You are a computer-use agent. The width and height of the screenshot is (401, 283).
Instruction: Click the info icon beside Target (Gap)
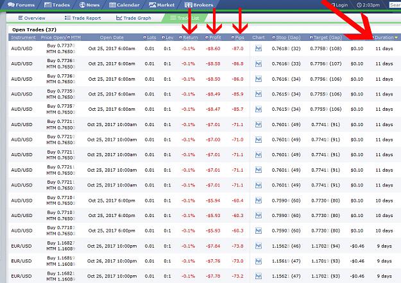(x=311, y=38)
